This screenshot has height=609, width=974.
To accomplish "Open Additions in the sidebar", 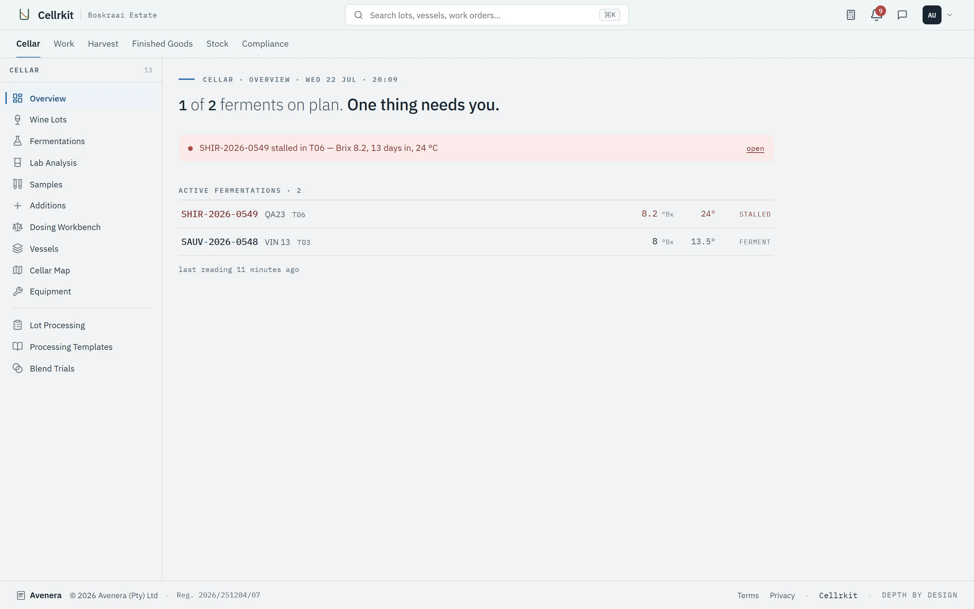I will point(81,205).
